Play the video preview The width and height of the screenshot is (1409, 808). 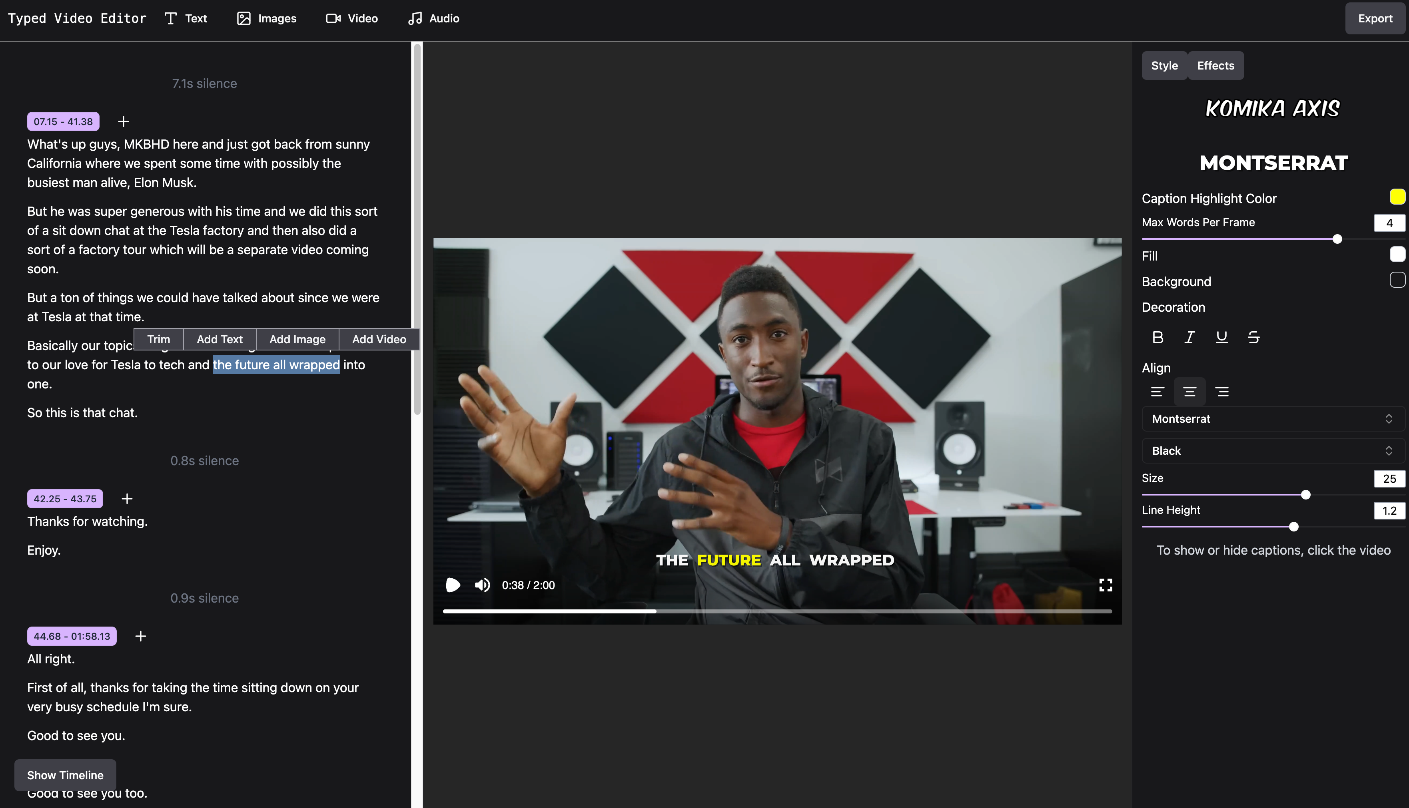(453, 585)
